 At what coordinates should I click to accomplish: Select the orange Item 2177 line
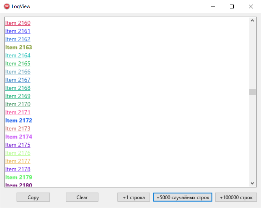pyautogui.click(x=18, y=161)
